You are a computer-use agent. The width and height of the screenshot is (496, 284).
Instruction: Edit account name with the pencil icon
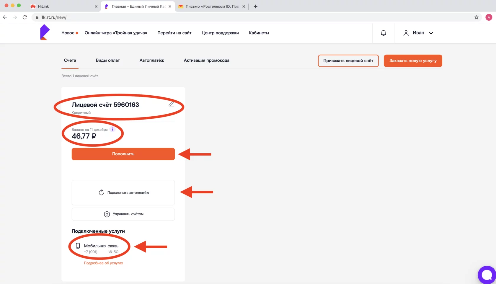(171, 105)
